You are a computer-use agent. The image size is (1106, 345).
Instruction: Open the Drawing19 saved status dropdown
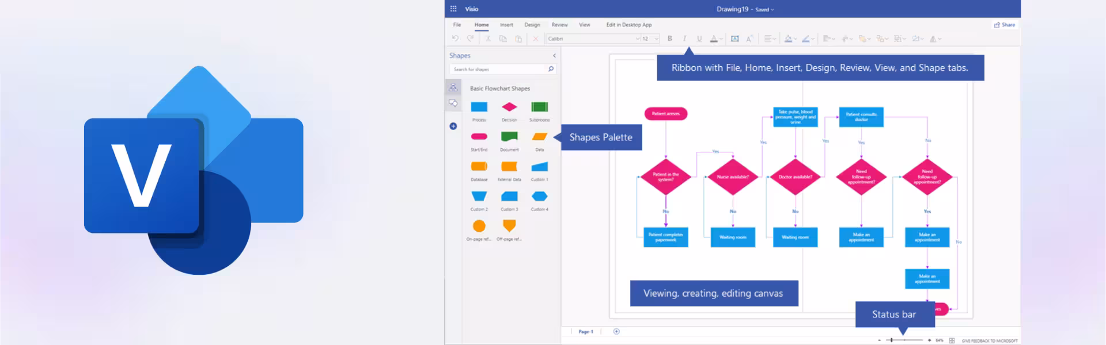tap(765, 10)
